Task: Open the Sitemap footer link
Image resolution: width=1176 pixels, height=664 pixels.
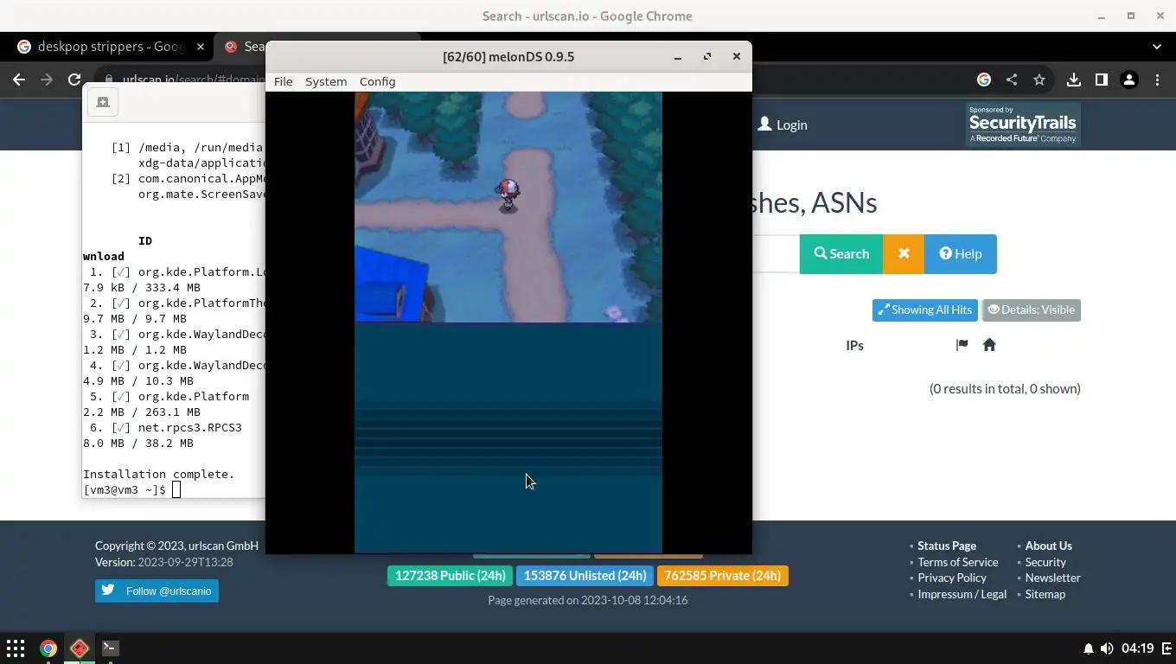Action: click(1045, 594)
